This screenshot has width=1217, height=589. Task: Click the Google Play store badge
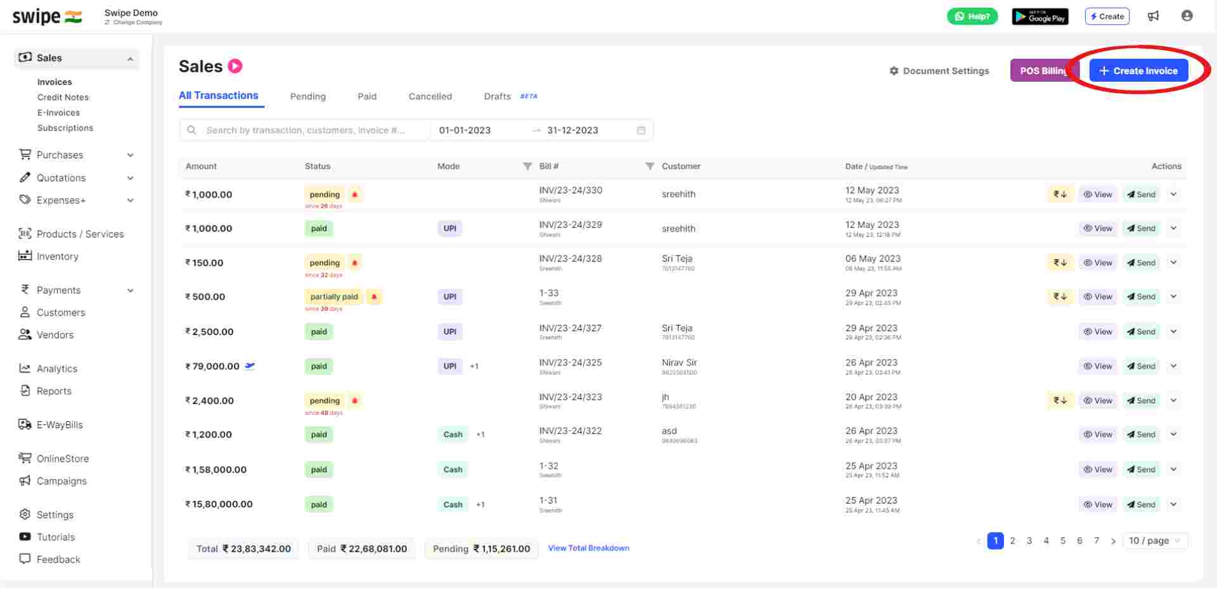tap(1040, 16)
